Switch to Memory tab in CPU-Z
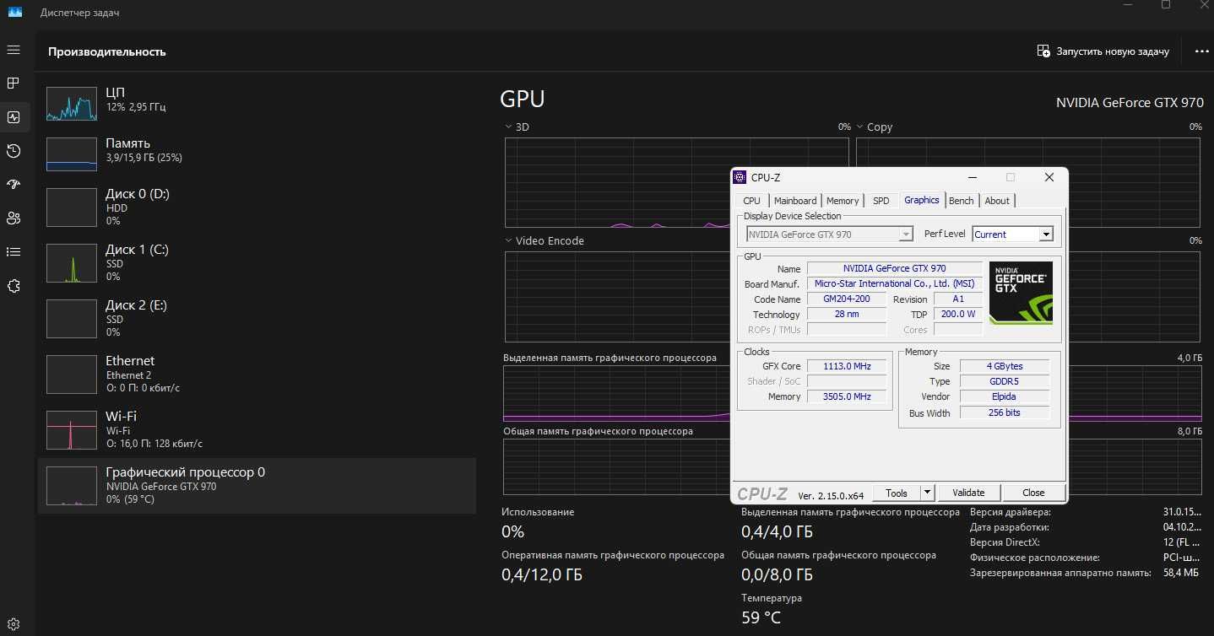Image resolution: width=1214 pixels, height=636 pixels. pos(843,201)
